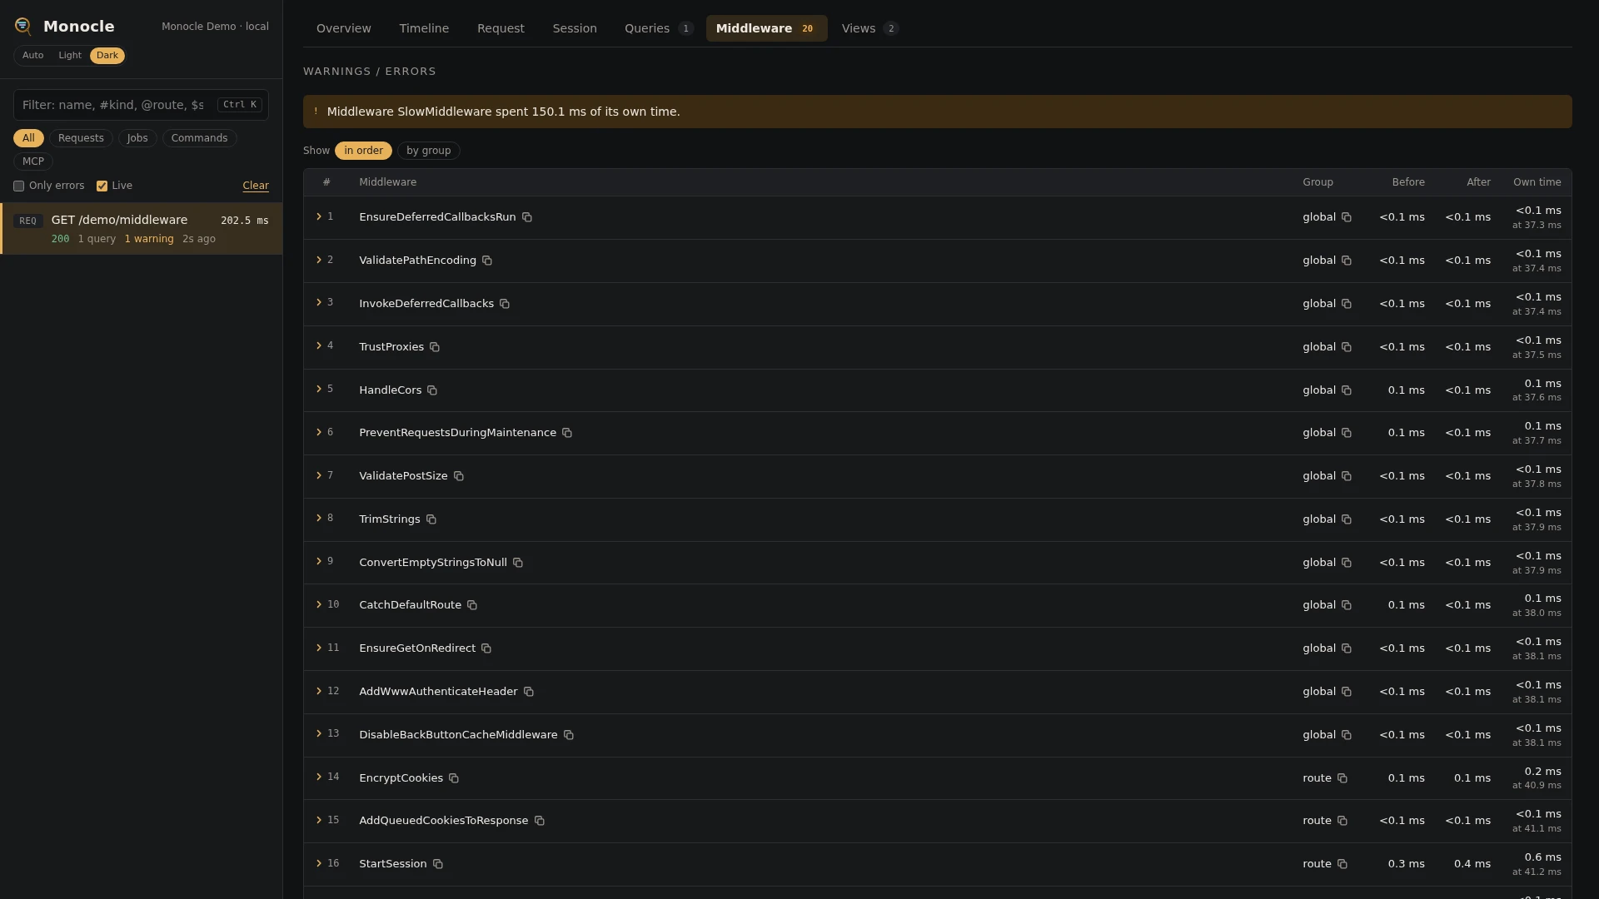
Task: Filter entries by Commands
Action: point(199,138)
